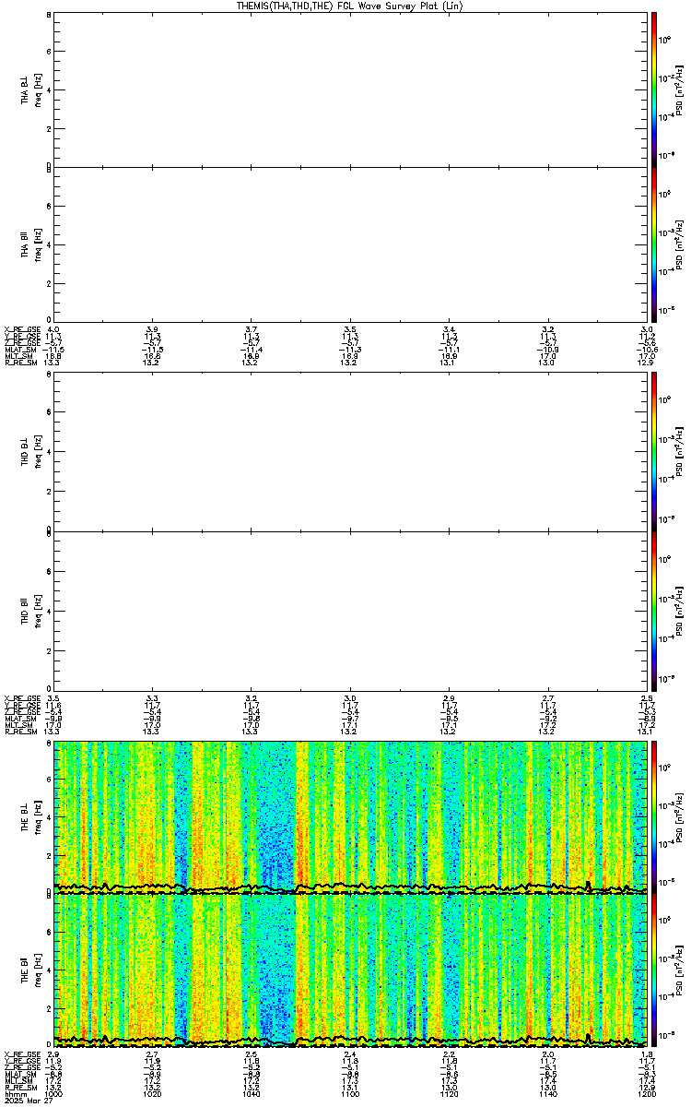Viewport: 691px width, 1107px height.
Task: Select the THD B-perpendicular plot panel
Action: (350, 453)
